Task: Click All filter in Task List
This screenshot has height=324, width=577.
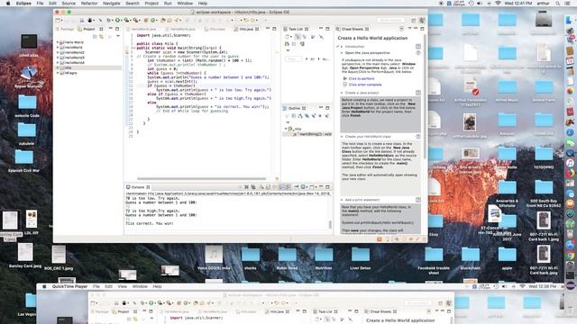Action: pyautogui.click(x=312, y=58)
